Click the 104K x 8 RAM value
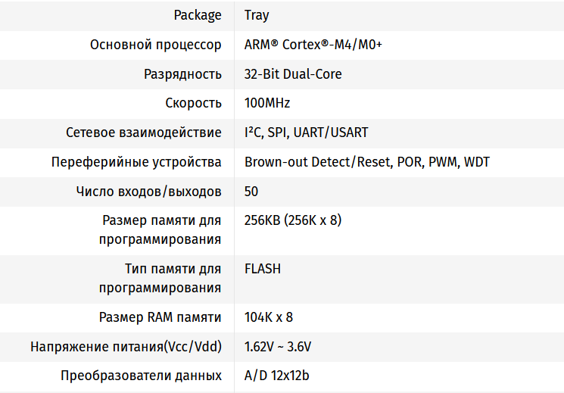Image resolution: width=564 pixels, height=393 pixels. (269, 317)
